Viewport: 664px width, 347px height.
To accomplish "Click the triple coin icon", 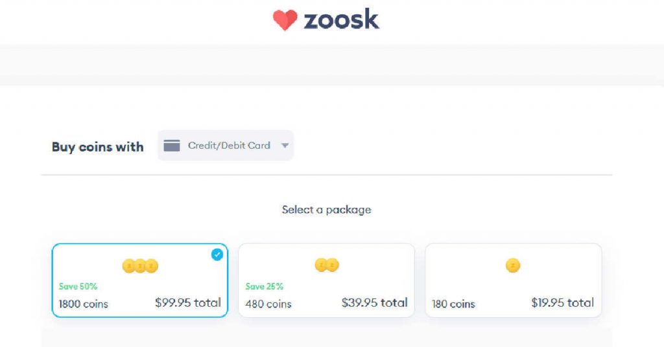I will click(140, 266).
